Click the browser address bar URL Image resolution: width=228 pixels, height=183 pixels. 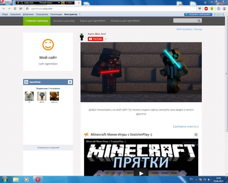pyautogui.click(x=41, y=9)
